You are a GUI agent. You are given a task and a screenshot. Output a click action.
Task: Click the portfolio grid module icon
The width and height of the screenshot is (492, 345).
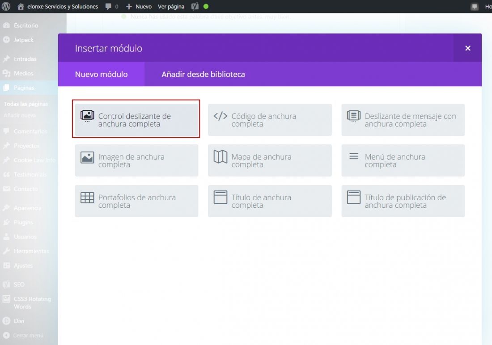pyautogui.click(x=87, y=198)
